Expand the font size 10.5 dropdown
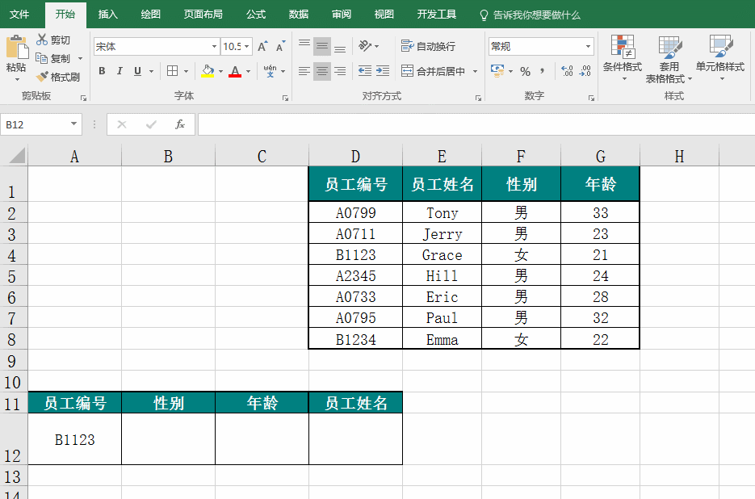 [x=247, y=46]
